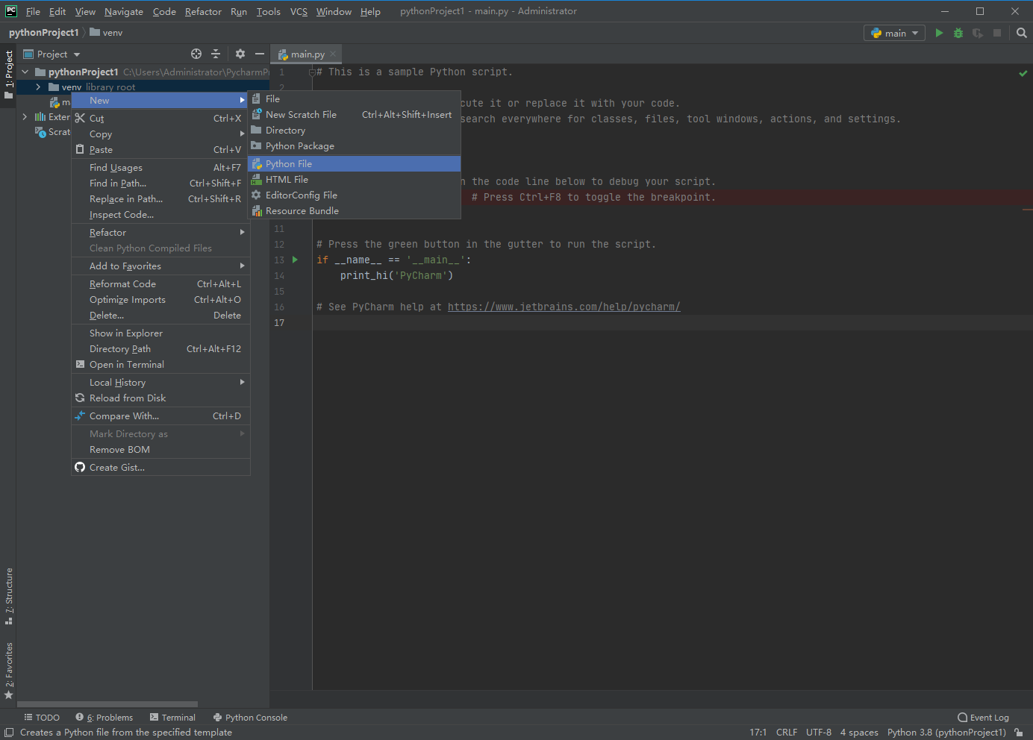The image size is (1033, 740).
Task: Open the PyCharm help link in the editor
Action: point(564,306)
